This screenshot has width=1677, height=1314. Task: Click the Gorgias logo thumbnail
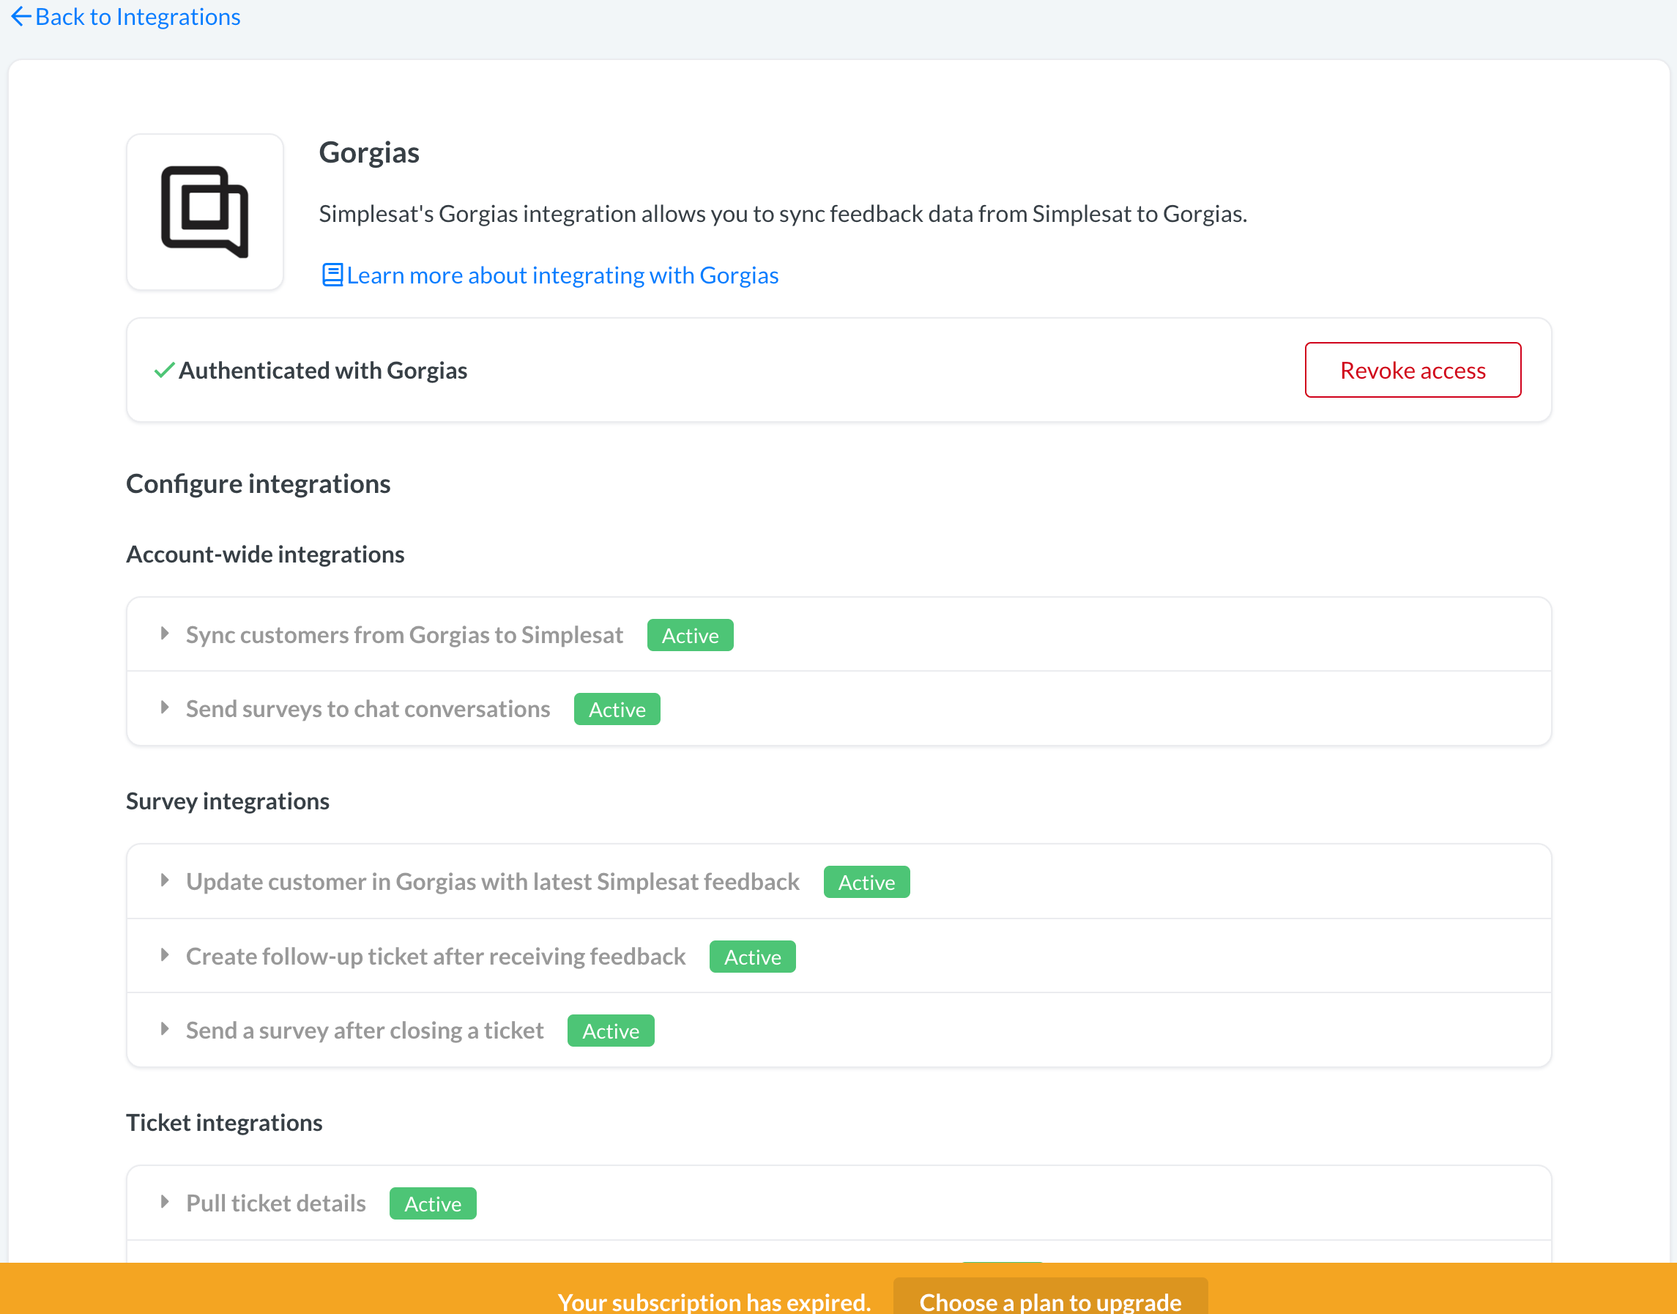point(204,212)
